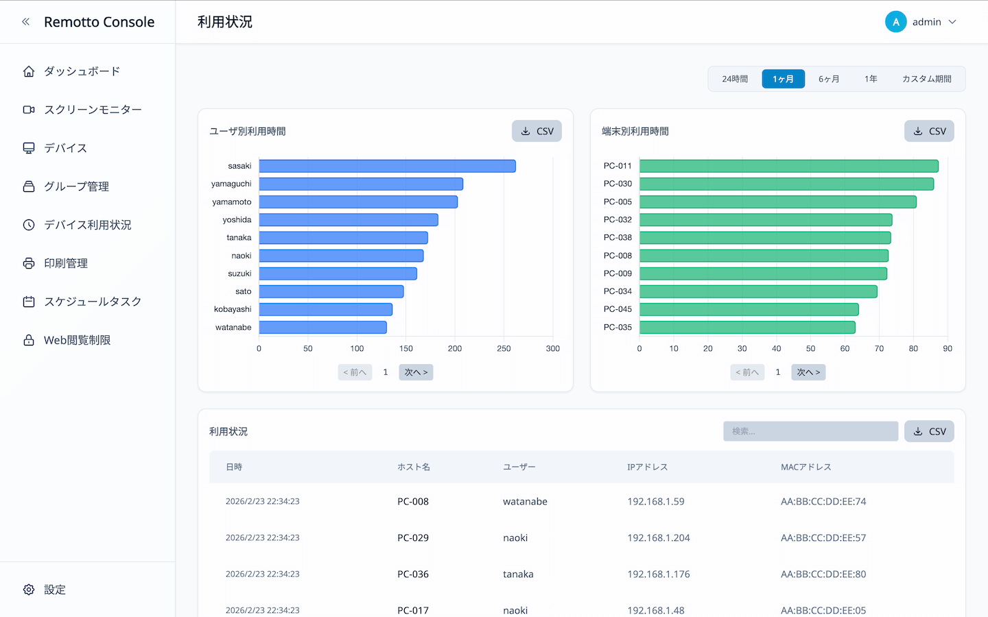Click page number 1 under user chart
Screen dimensions: 988x617
(386, 372)
